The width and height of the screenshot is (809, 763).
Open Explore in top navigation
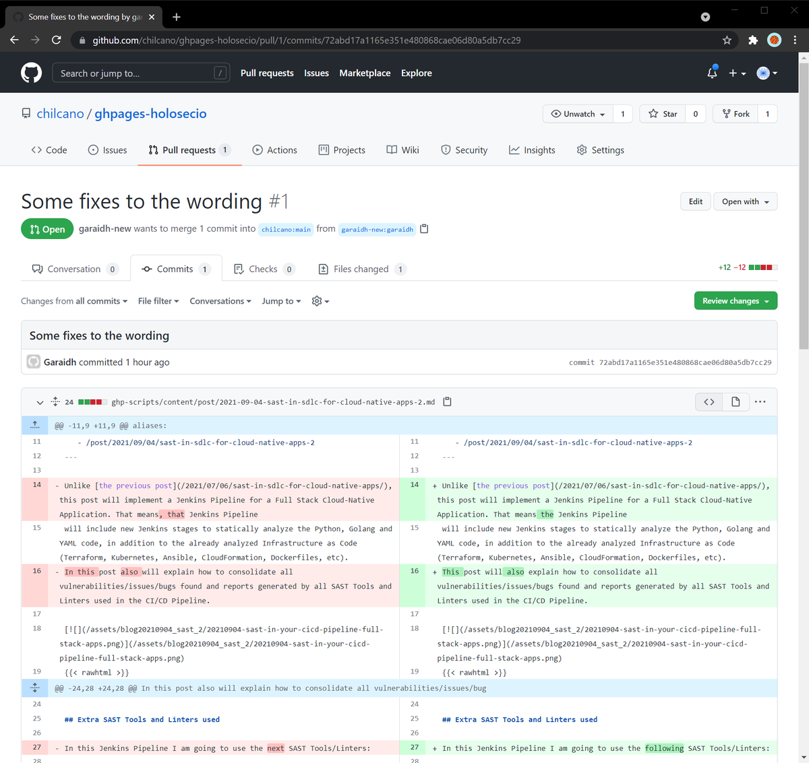pos(417,73)
